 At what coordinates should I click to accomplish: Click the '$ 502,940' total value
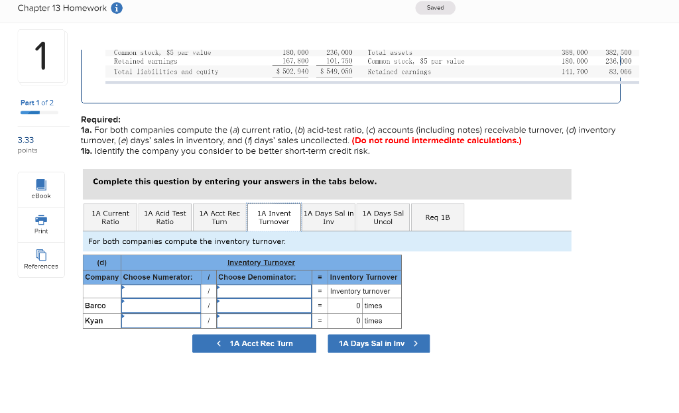pos(292,72)
